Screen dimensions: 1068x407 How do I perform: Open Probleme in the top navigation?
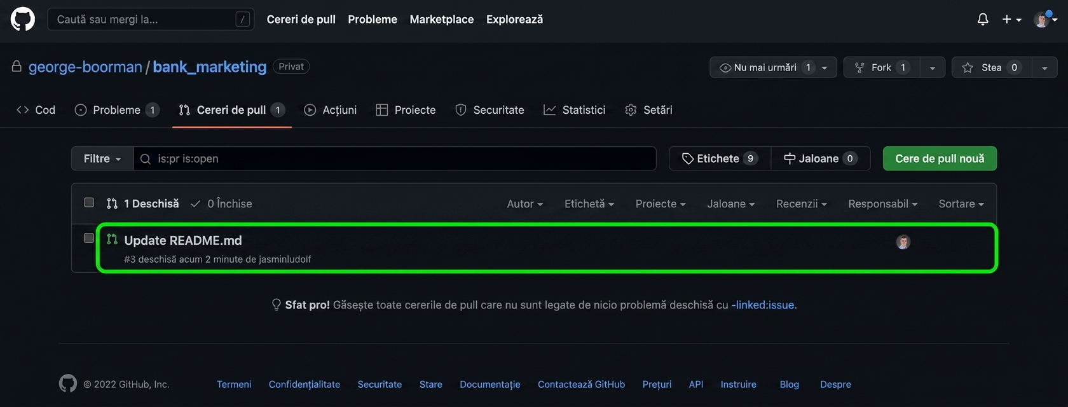[373, 19]
